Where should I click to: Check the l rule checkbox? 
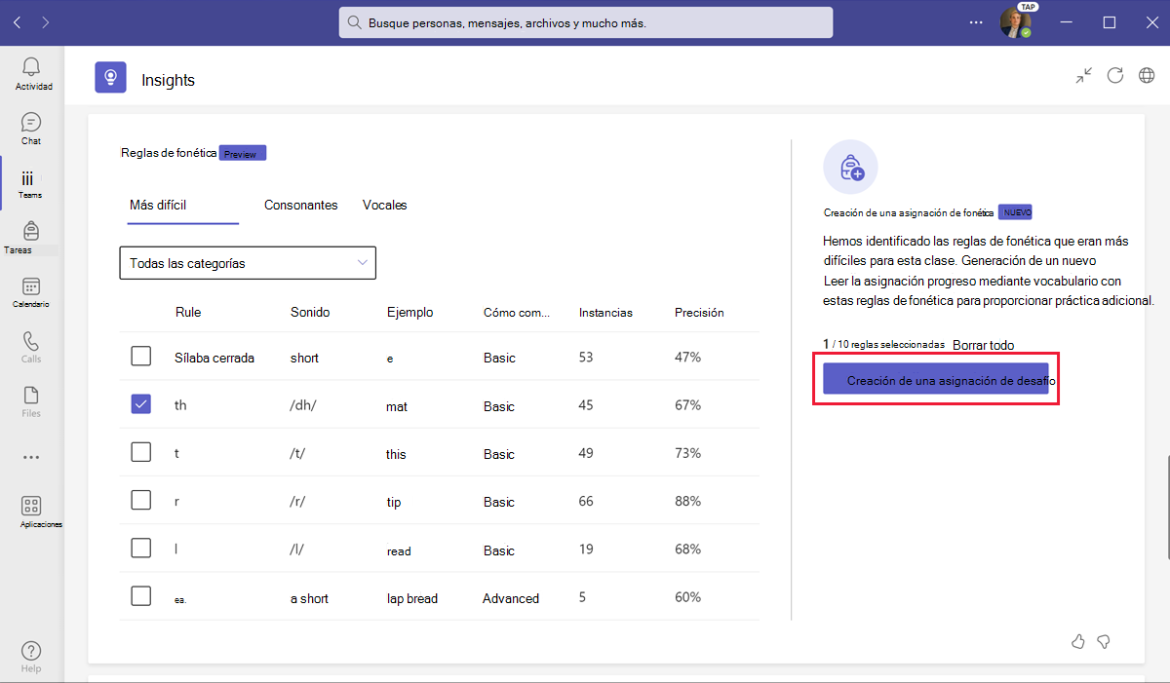click(x=141, y=548)
